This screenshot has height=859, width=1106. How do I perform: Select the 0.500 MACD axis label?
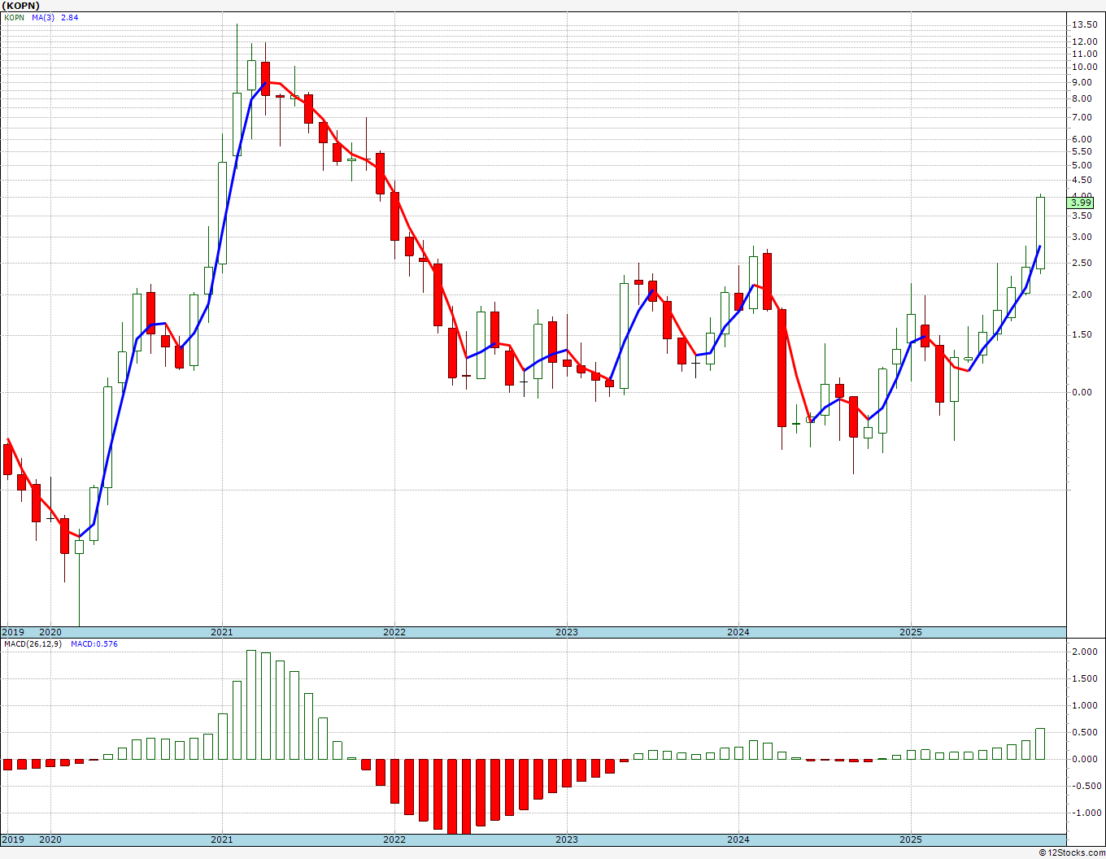point(1083,733)
